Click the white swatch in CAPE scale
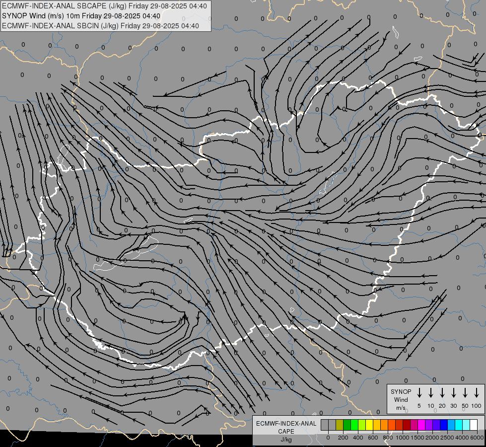This screenshot has height=447, width=486. (x=474, y=425)
